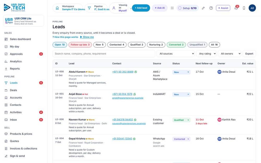Click the Contacts icon in the sidebar
This screenshot has width=261, height=163.
click(x=6, y=105)
